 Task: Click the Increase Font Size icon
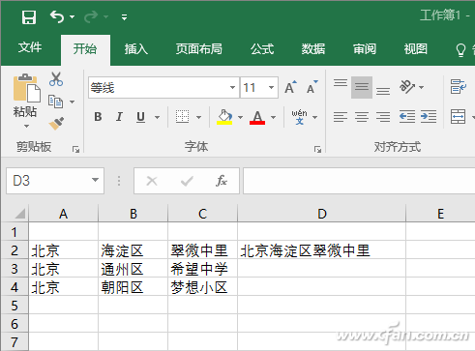(x=290, y=87)
